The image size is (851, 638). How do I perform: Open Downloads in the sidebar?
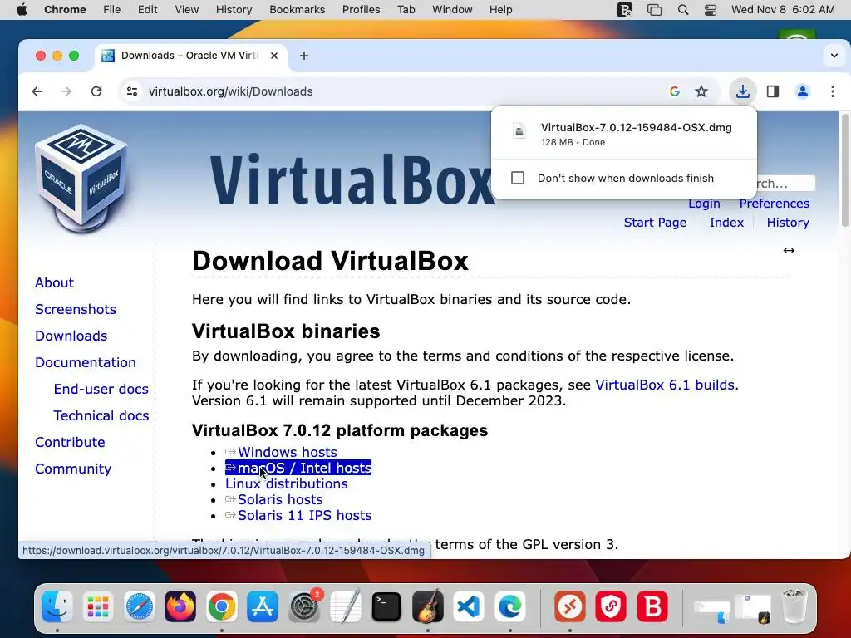pos(71,336)
